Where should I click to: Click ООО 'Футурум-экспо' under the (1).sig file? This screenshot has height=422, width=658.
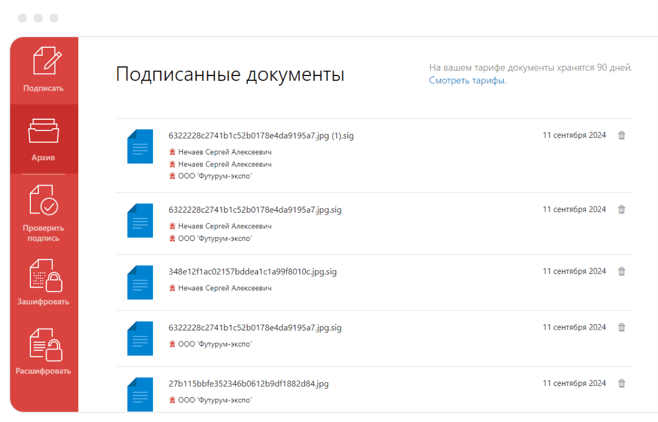(x=215, y=176)
